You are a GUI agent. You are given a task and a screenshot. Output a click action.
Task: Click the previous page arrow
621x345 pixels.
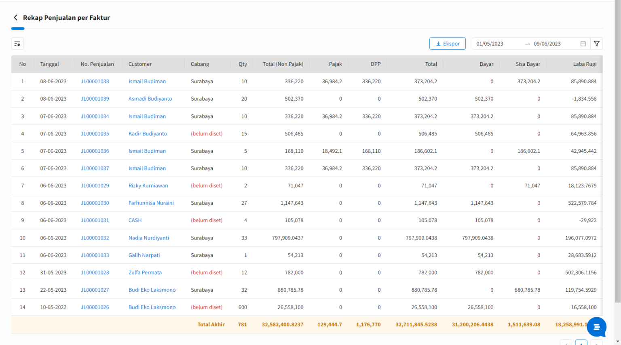[566, 343]
